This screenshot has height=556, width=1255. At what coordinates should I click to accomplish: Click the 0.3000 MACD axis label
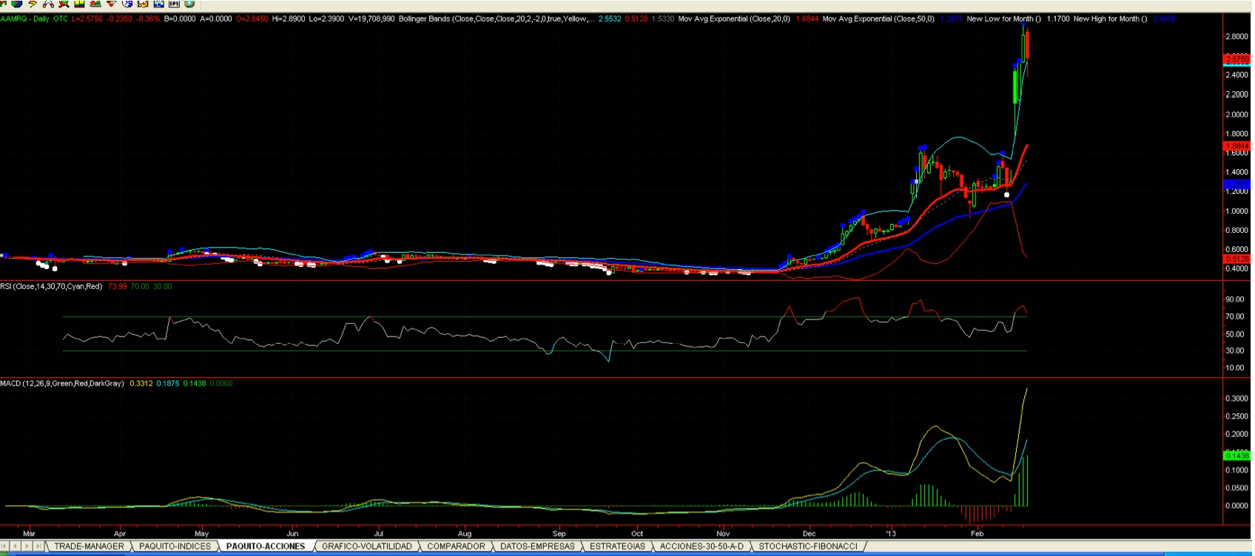coord(1237,398)
